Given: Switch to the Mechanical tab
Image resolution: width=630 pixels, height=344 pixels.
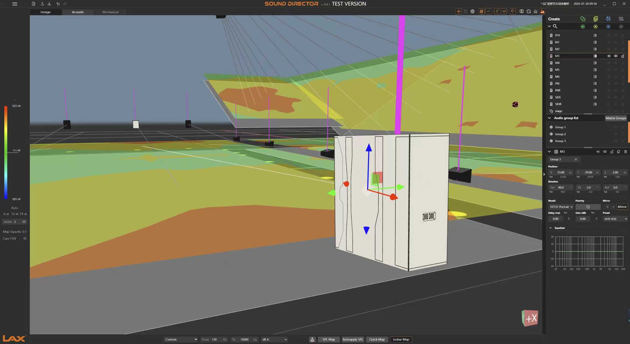Looking at the screenshot, I should (110, 12).
